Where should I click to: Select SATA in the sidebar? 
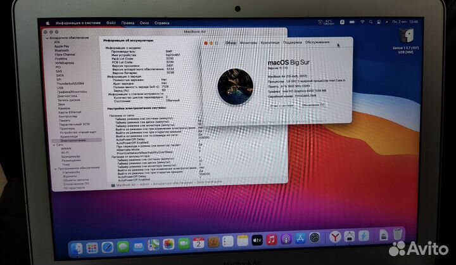point(60,75)
